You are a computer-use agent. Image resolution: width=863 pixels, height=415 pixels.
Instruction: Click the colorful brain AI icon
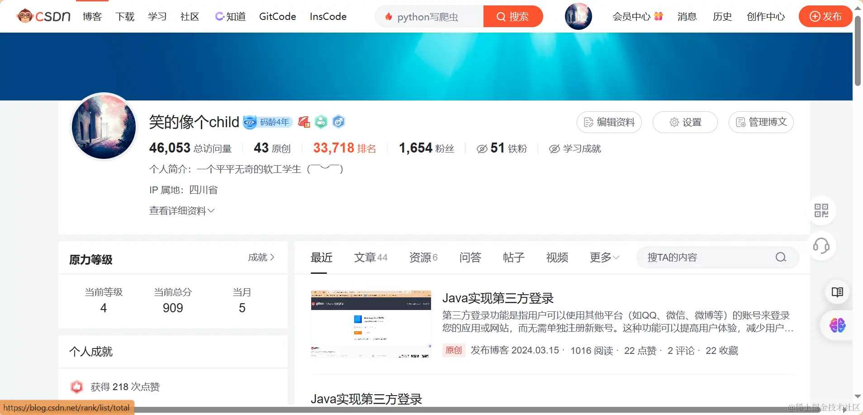click(837, 325)
